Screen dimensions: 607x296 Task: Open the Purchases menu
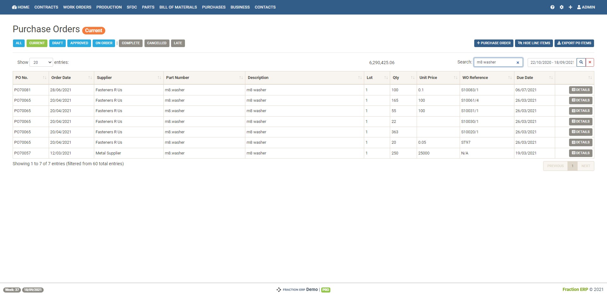click(214, 7)
